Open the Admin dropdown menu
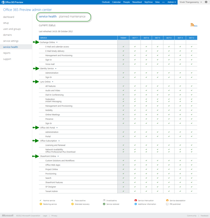Image resolution: width=210 pixels, height=218 pixels. (x=172, y=2)
